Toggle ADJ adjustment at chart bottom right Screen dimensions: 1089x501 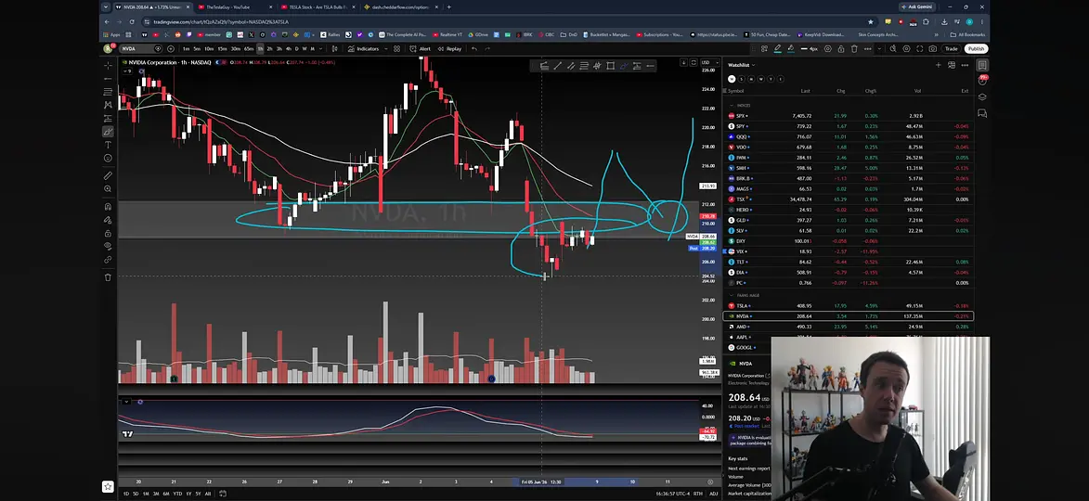click(716, 494)
